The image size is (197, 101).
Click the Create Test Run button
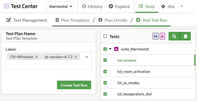click(x=74, y=85)
